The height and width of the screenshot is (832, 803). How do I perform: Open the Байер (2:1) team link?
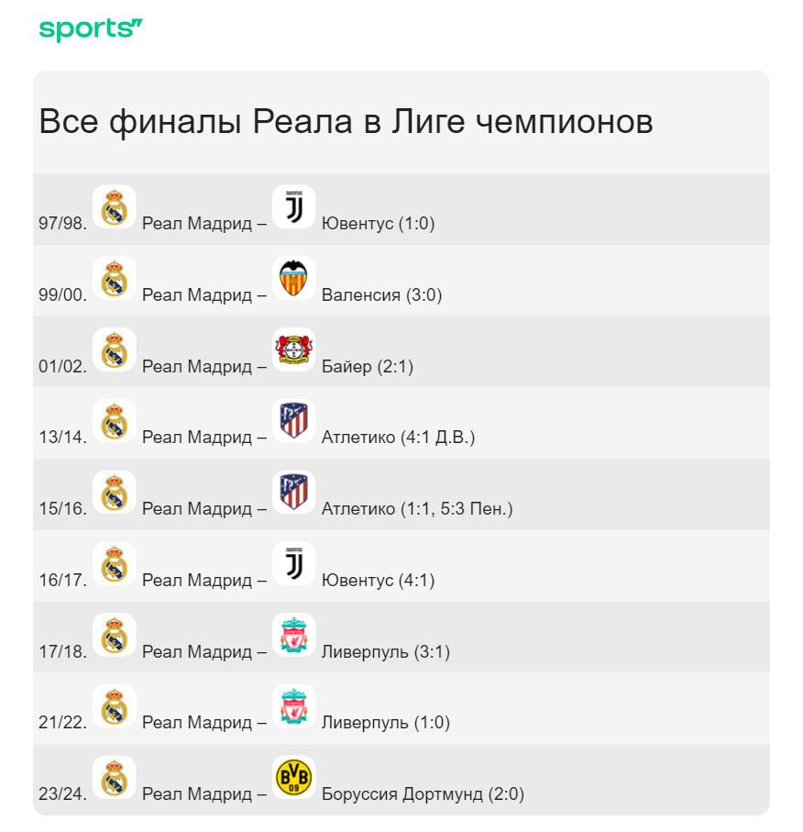click(x=367, y=367)
